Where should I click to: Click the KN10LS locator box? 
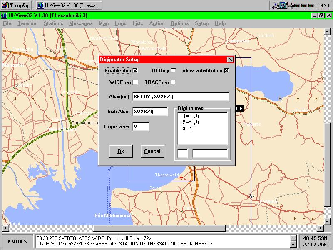[17, 241]
